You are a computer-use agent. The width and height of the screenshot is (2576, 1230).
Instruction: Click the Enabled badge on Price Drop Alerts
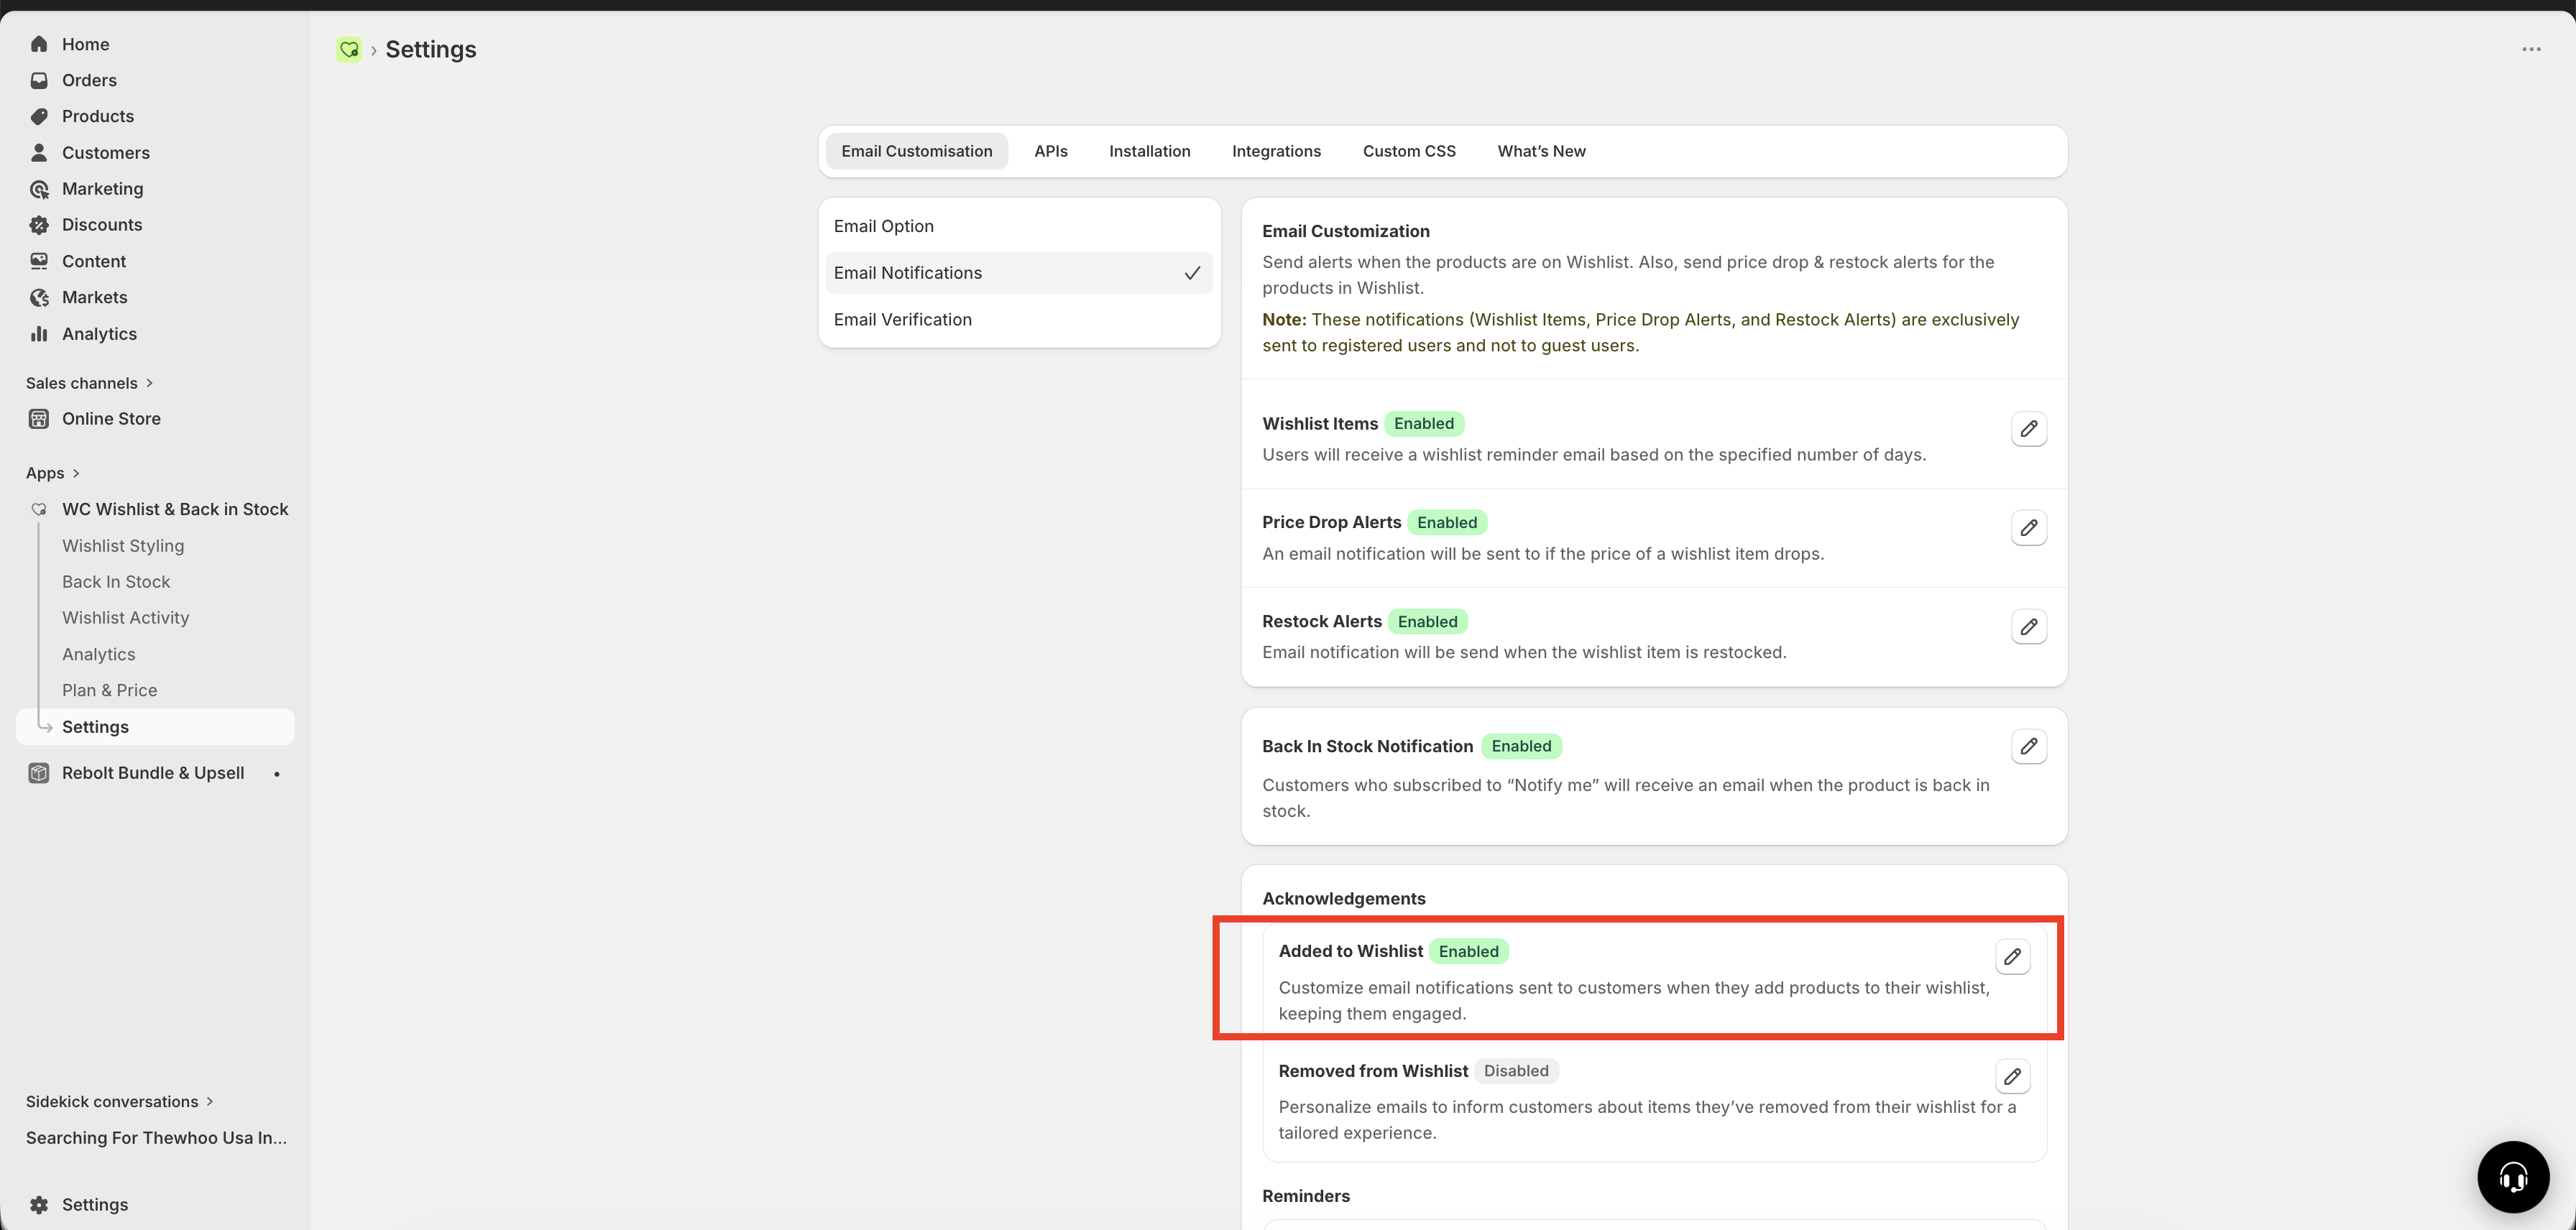1446,522
